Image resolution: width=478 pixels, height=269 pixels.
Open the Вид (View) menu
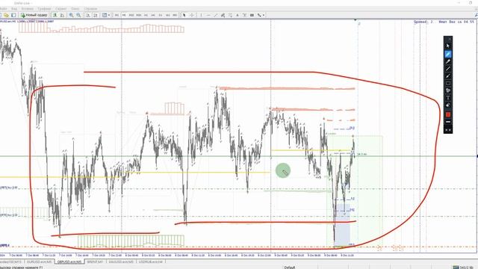click(x=14, y=9)
